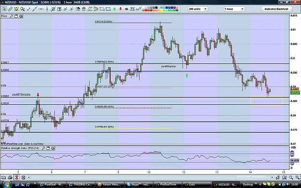301x188 pixels.
Task: Open the Price panel wrench settings
Action: 12,16
